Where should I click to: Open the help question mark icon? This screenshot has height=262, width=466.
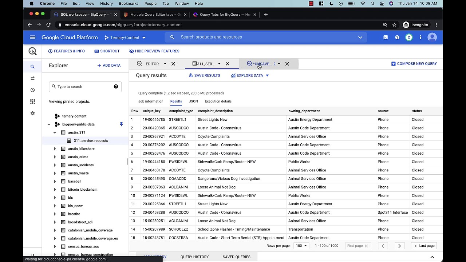pos(397,37)
